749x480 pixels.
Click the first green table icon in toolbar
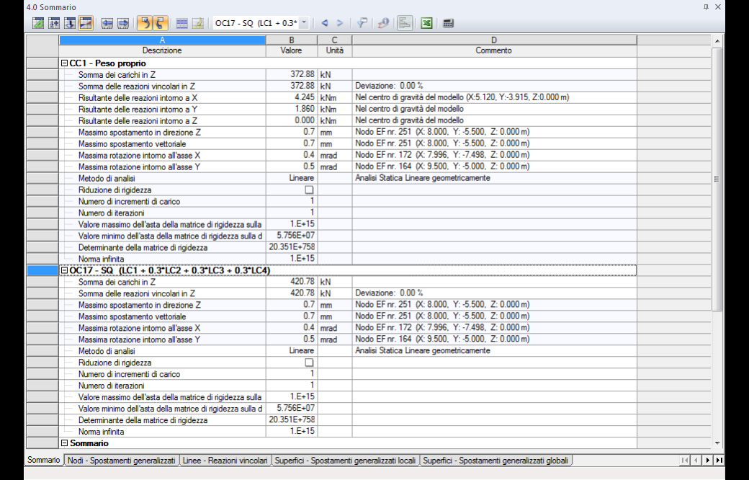38,23
